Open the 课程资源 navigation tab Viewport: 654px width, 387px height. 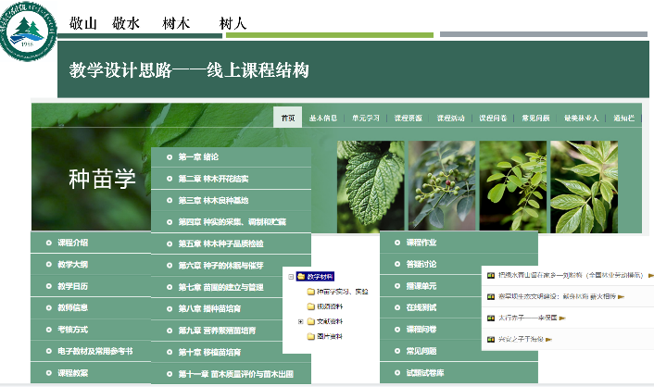[408, 118]
